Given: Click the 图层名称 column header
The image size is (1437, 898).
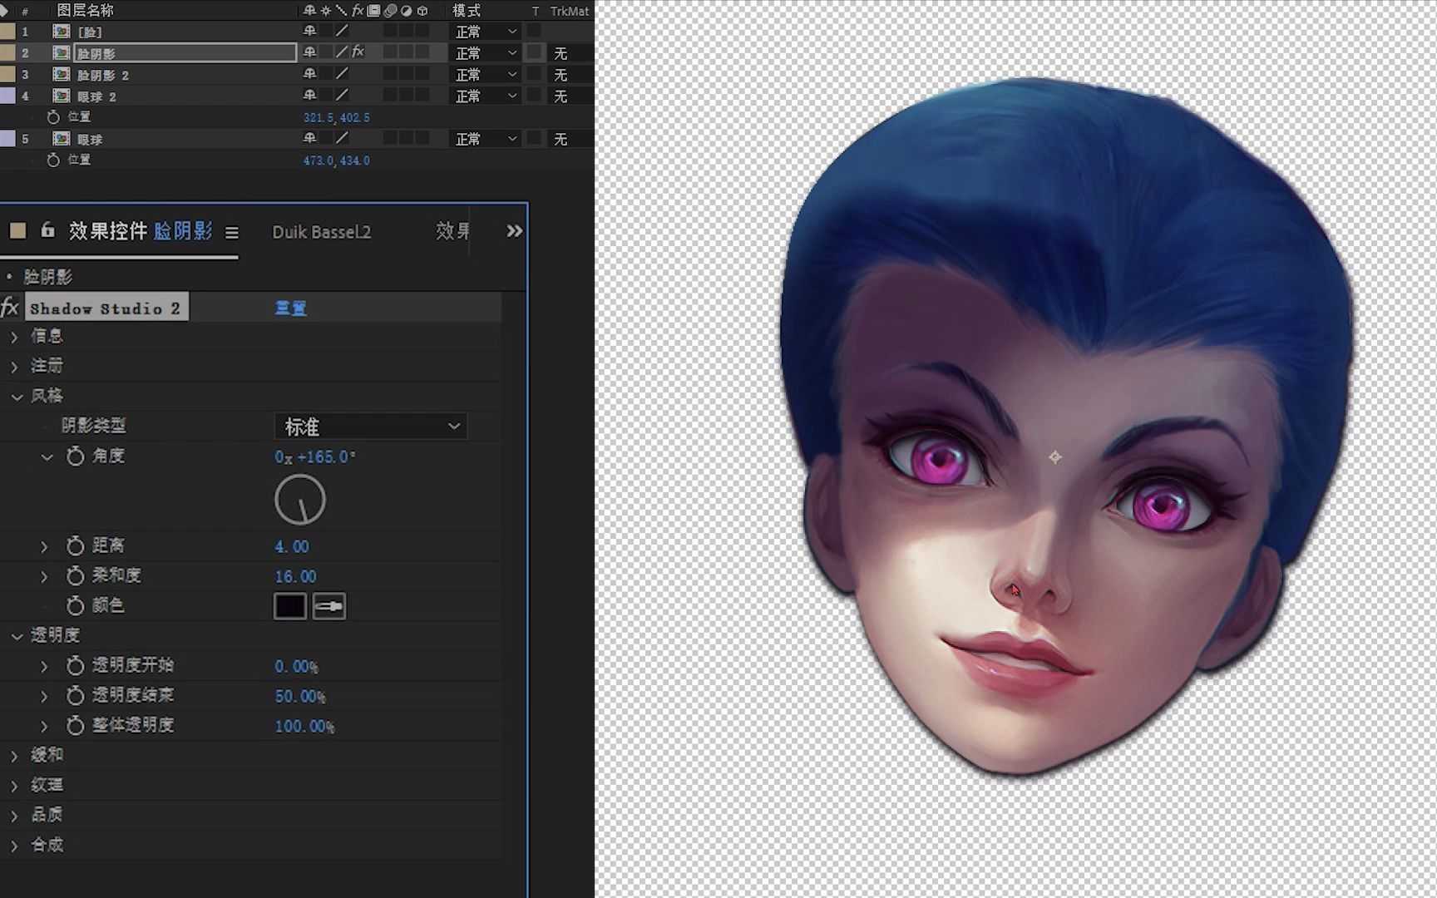Looking at the screenshot, I should (x=85, y=10).
